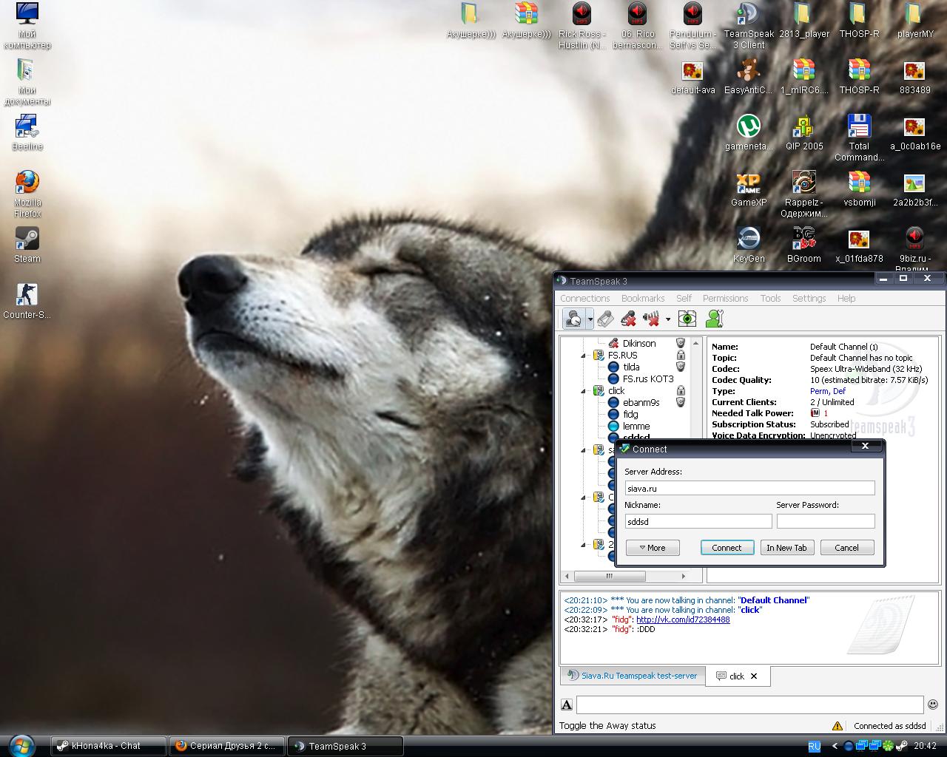Collapse the FS.RUS channel tree node
947x757 pixels.
583,356
